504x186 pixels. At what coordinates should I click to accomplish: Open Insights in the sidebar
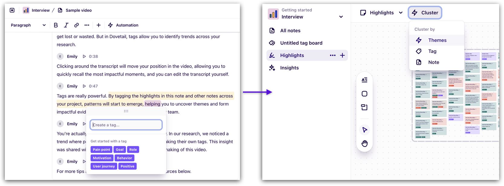(x=289, y=68)
